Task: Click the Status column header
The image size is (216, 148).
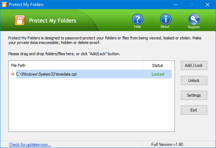Action: (158, 65)
